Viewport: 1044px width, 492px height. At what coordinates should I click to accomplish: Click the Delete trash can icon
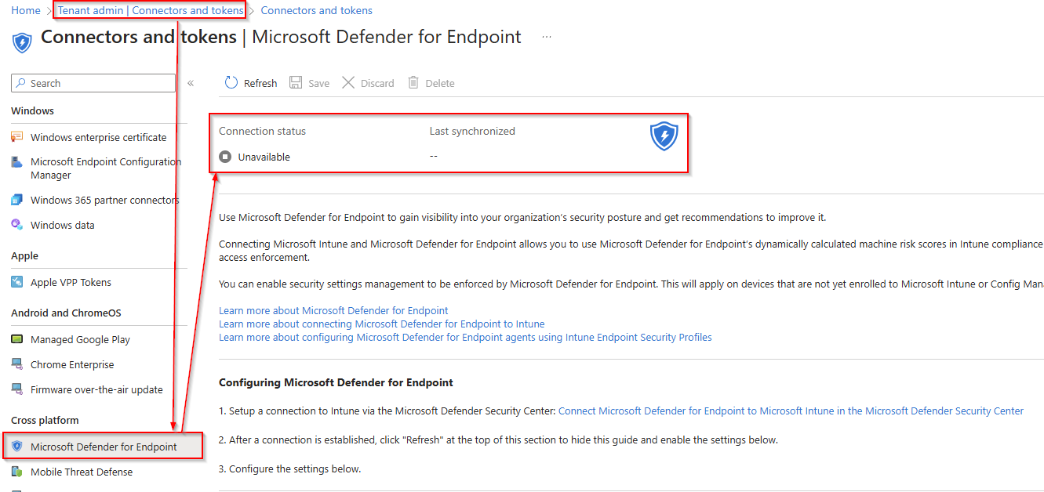(413, 83)
